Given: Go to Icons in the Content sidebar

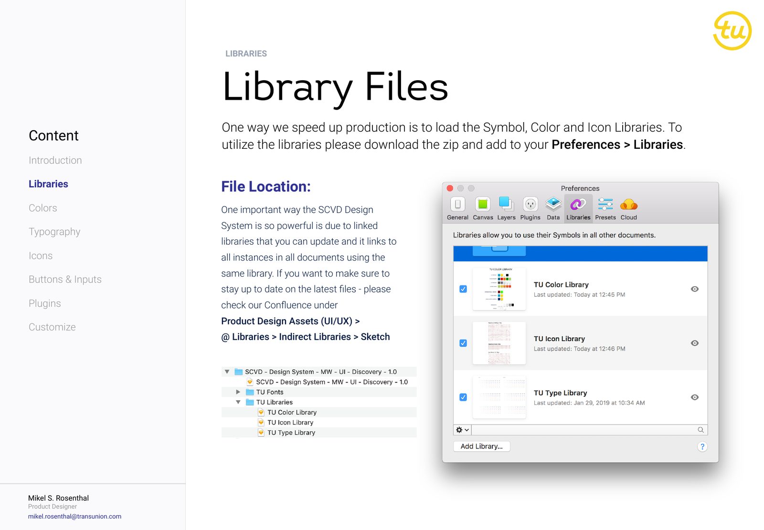Looking at the screenshot, I should [41, 256].
